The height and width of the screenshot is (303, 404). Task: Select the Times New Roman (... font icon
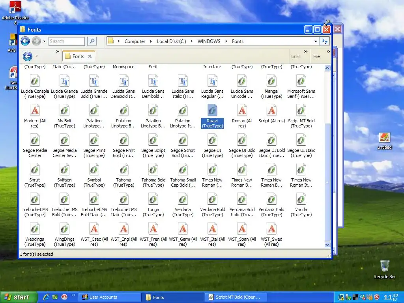click(212, 170)
